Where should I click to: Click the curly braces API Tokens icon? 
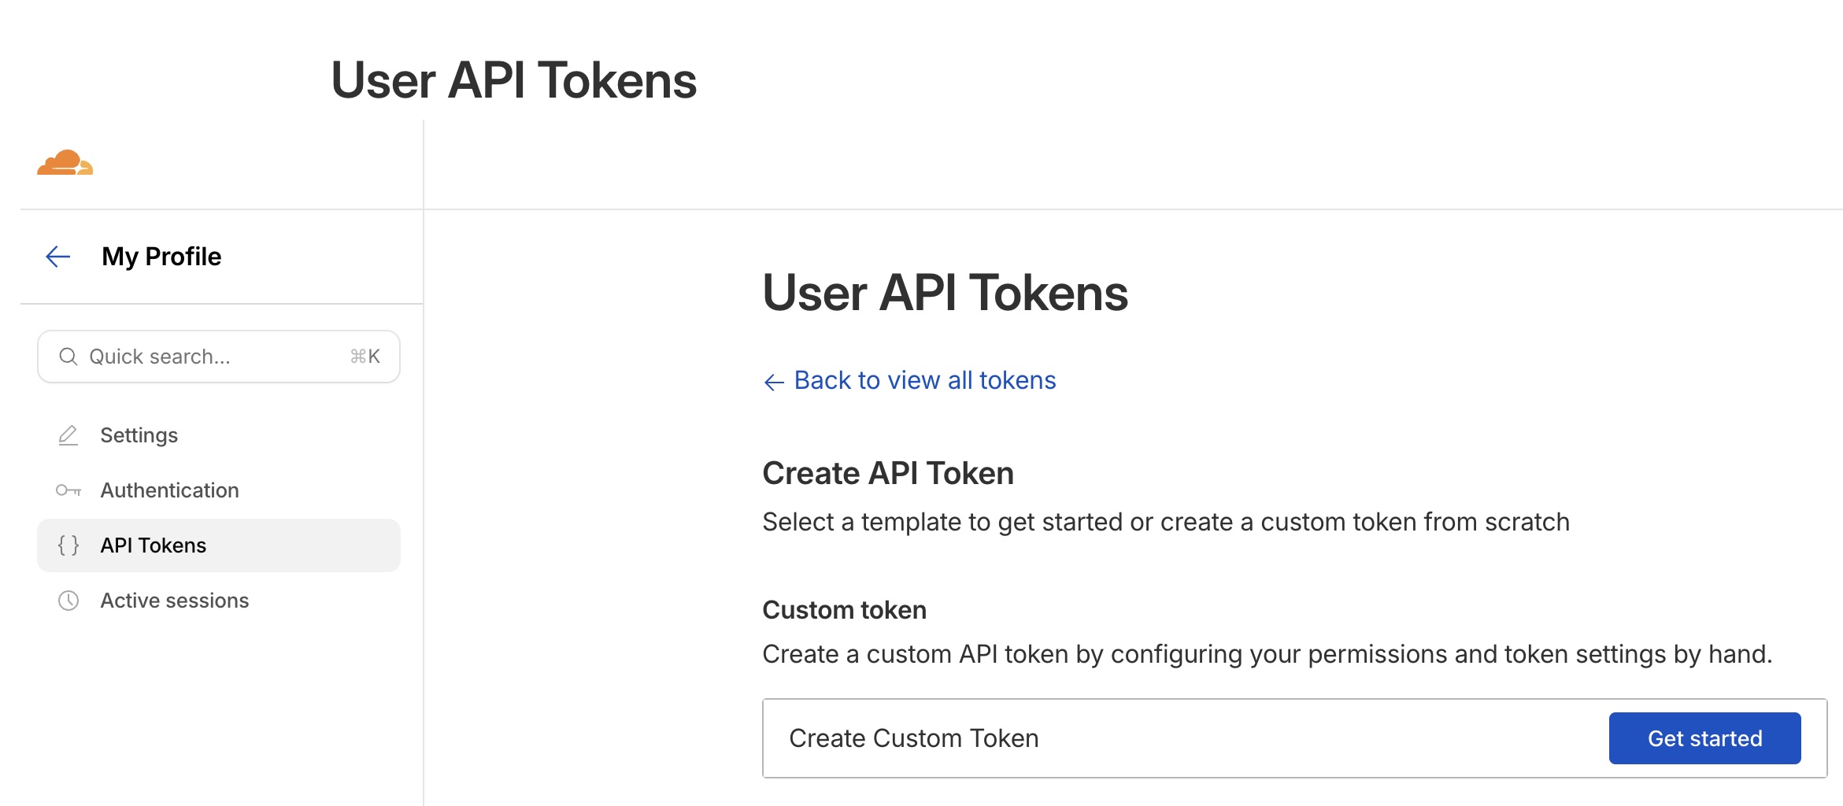coord(68,545)
